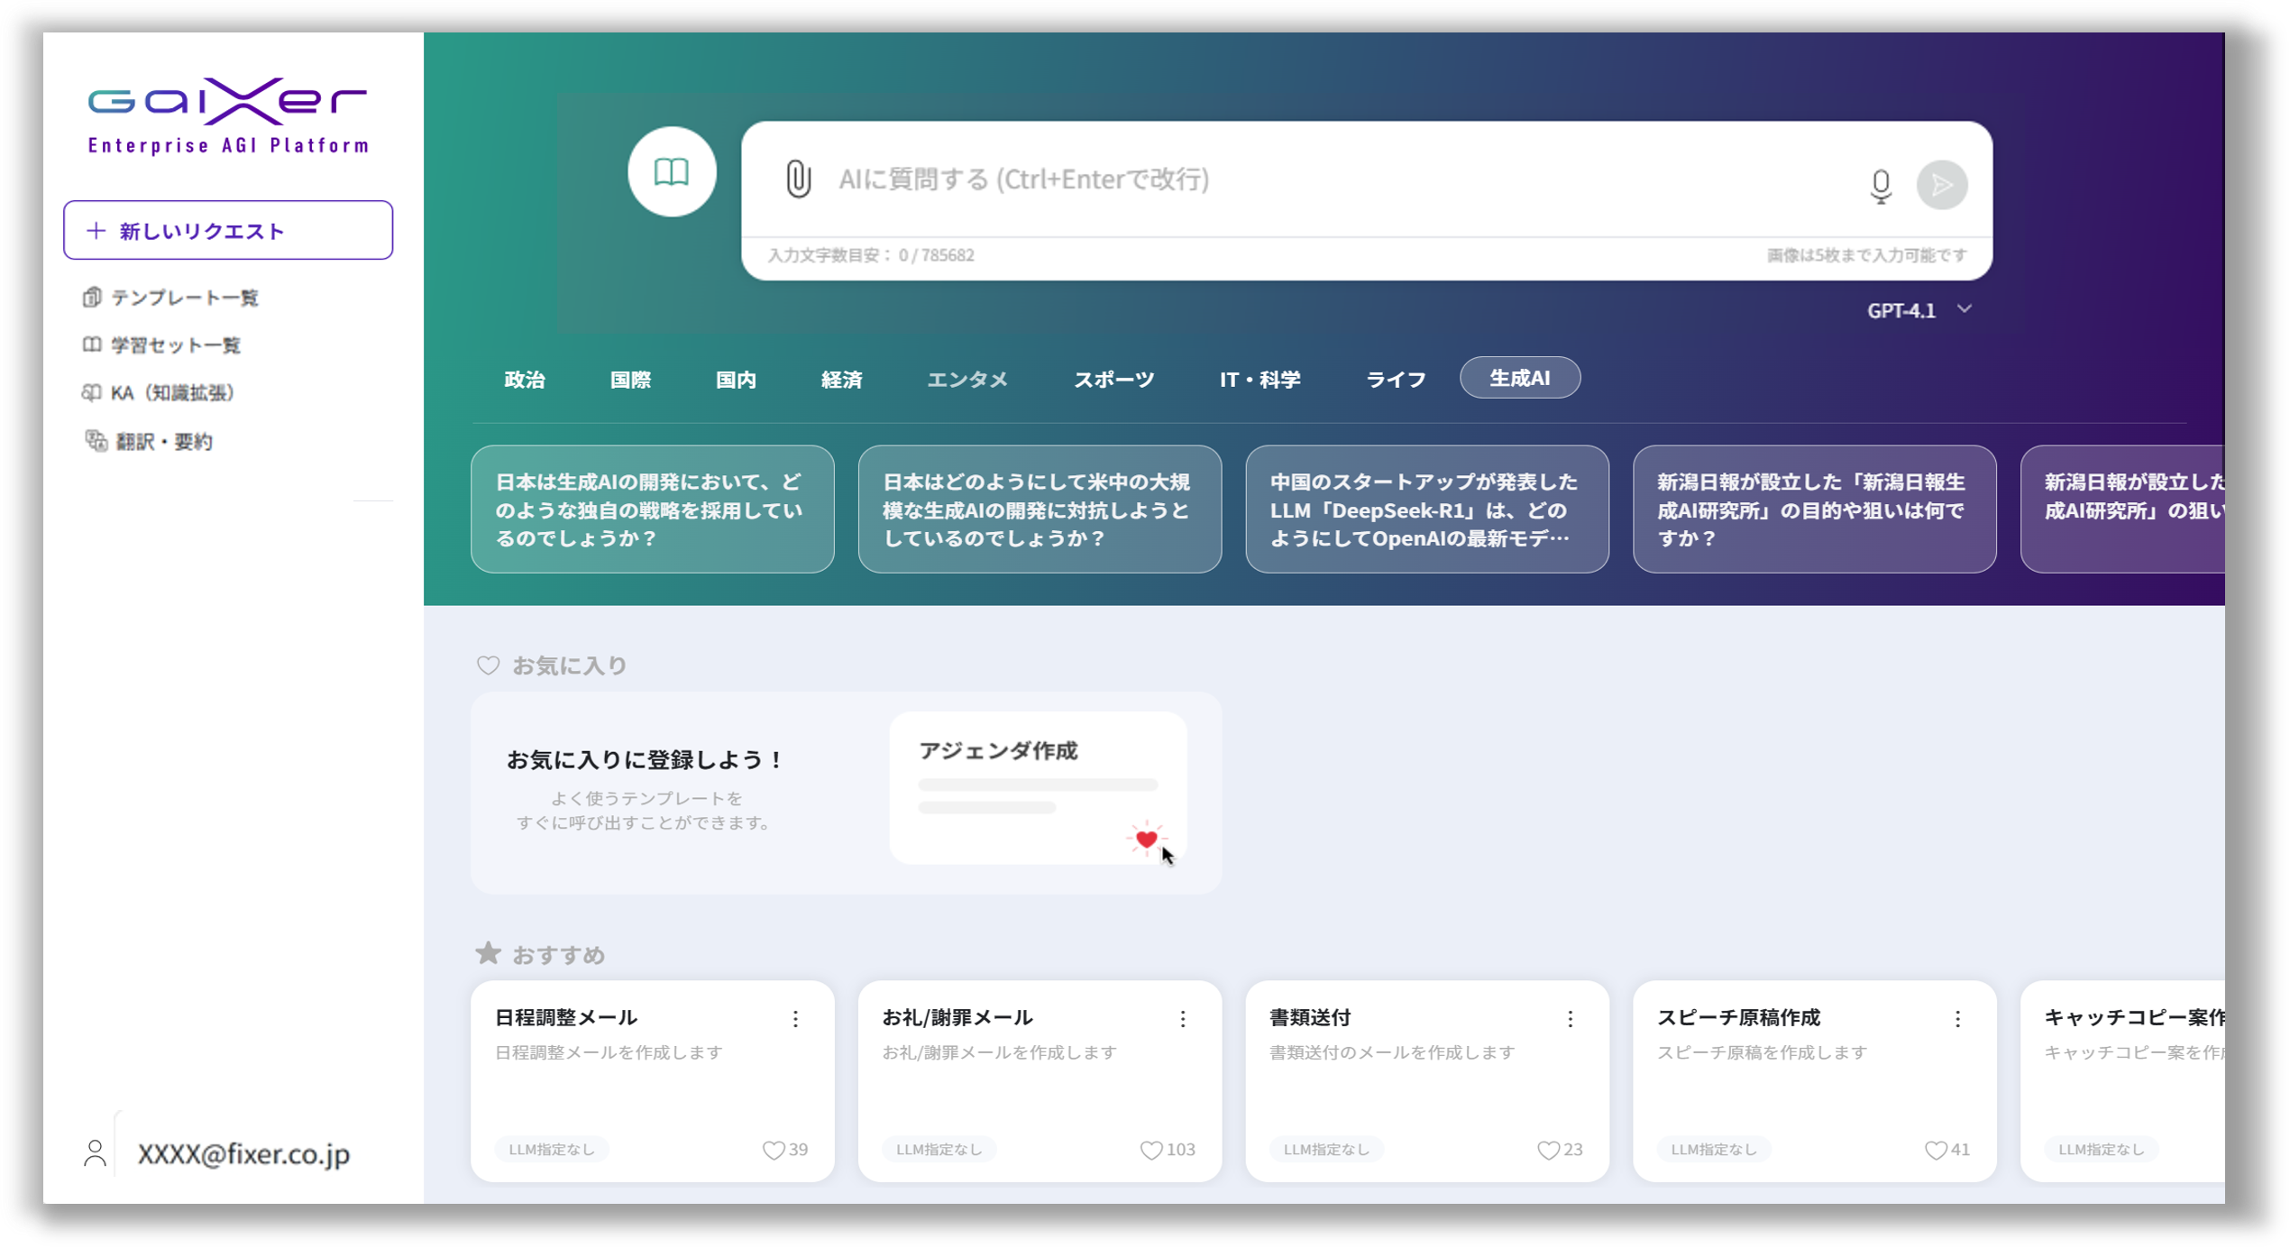
Task: Select the 経済 news category tab
Action: pos(841,380)
